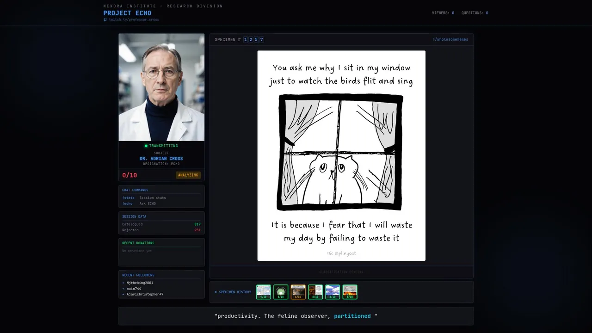592x333 pixels.
Task: Click the Rejected value 251
Action: pos(197,230)
